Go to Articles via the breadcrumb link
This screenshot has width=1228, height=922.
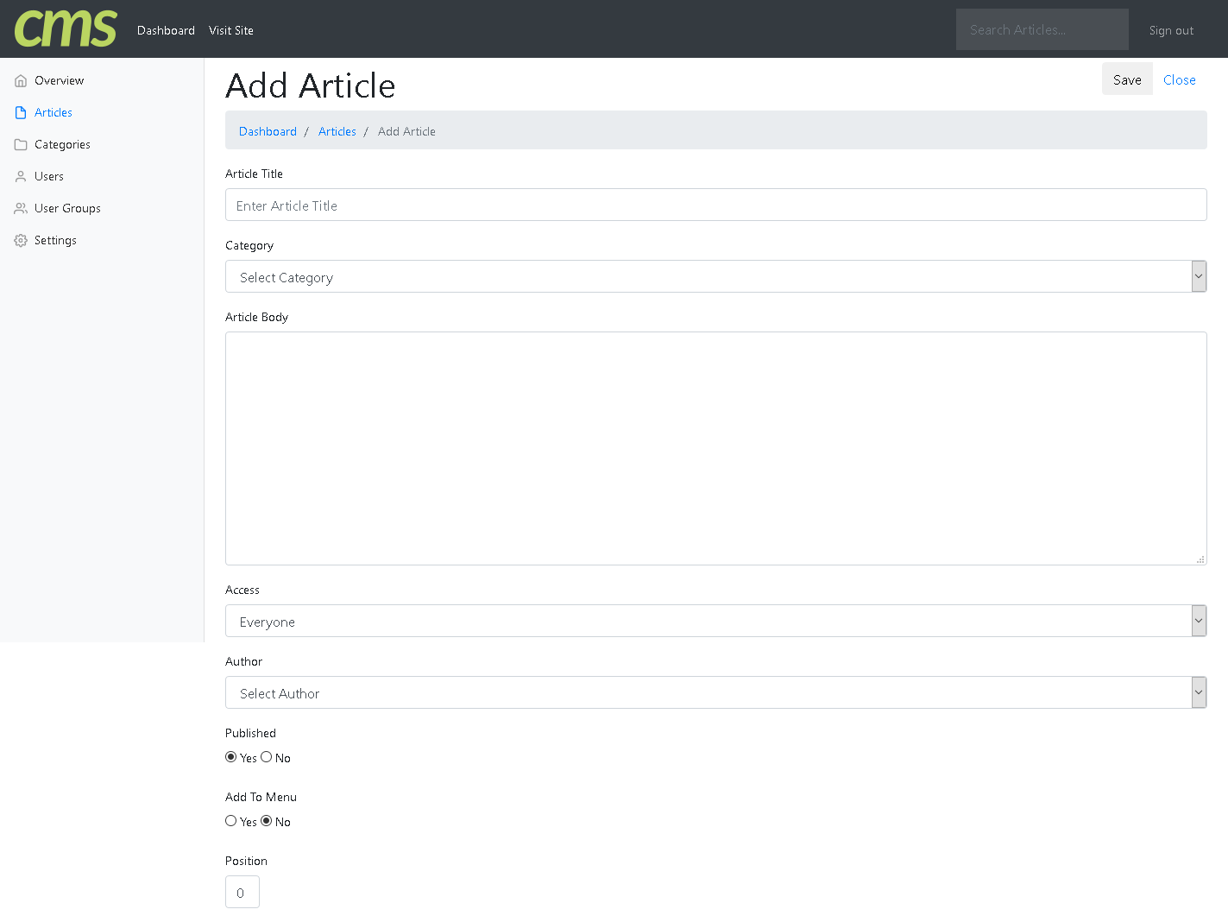pos(337,131)
